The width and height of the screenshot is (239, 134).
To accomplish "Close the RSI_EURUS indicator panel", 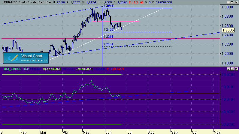I will 236,69.
